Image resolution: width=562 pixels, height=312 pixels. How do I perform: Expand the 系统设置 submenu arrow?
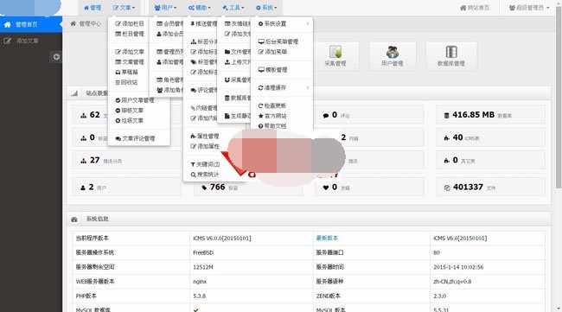[x=308, y=23]
